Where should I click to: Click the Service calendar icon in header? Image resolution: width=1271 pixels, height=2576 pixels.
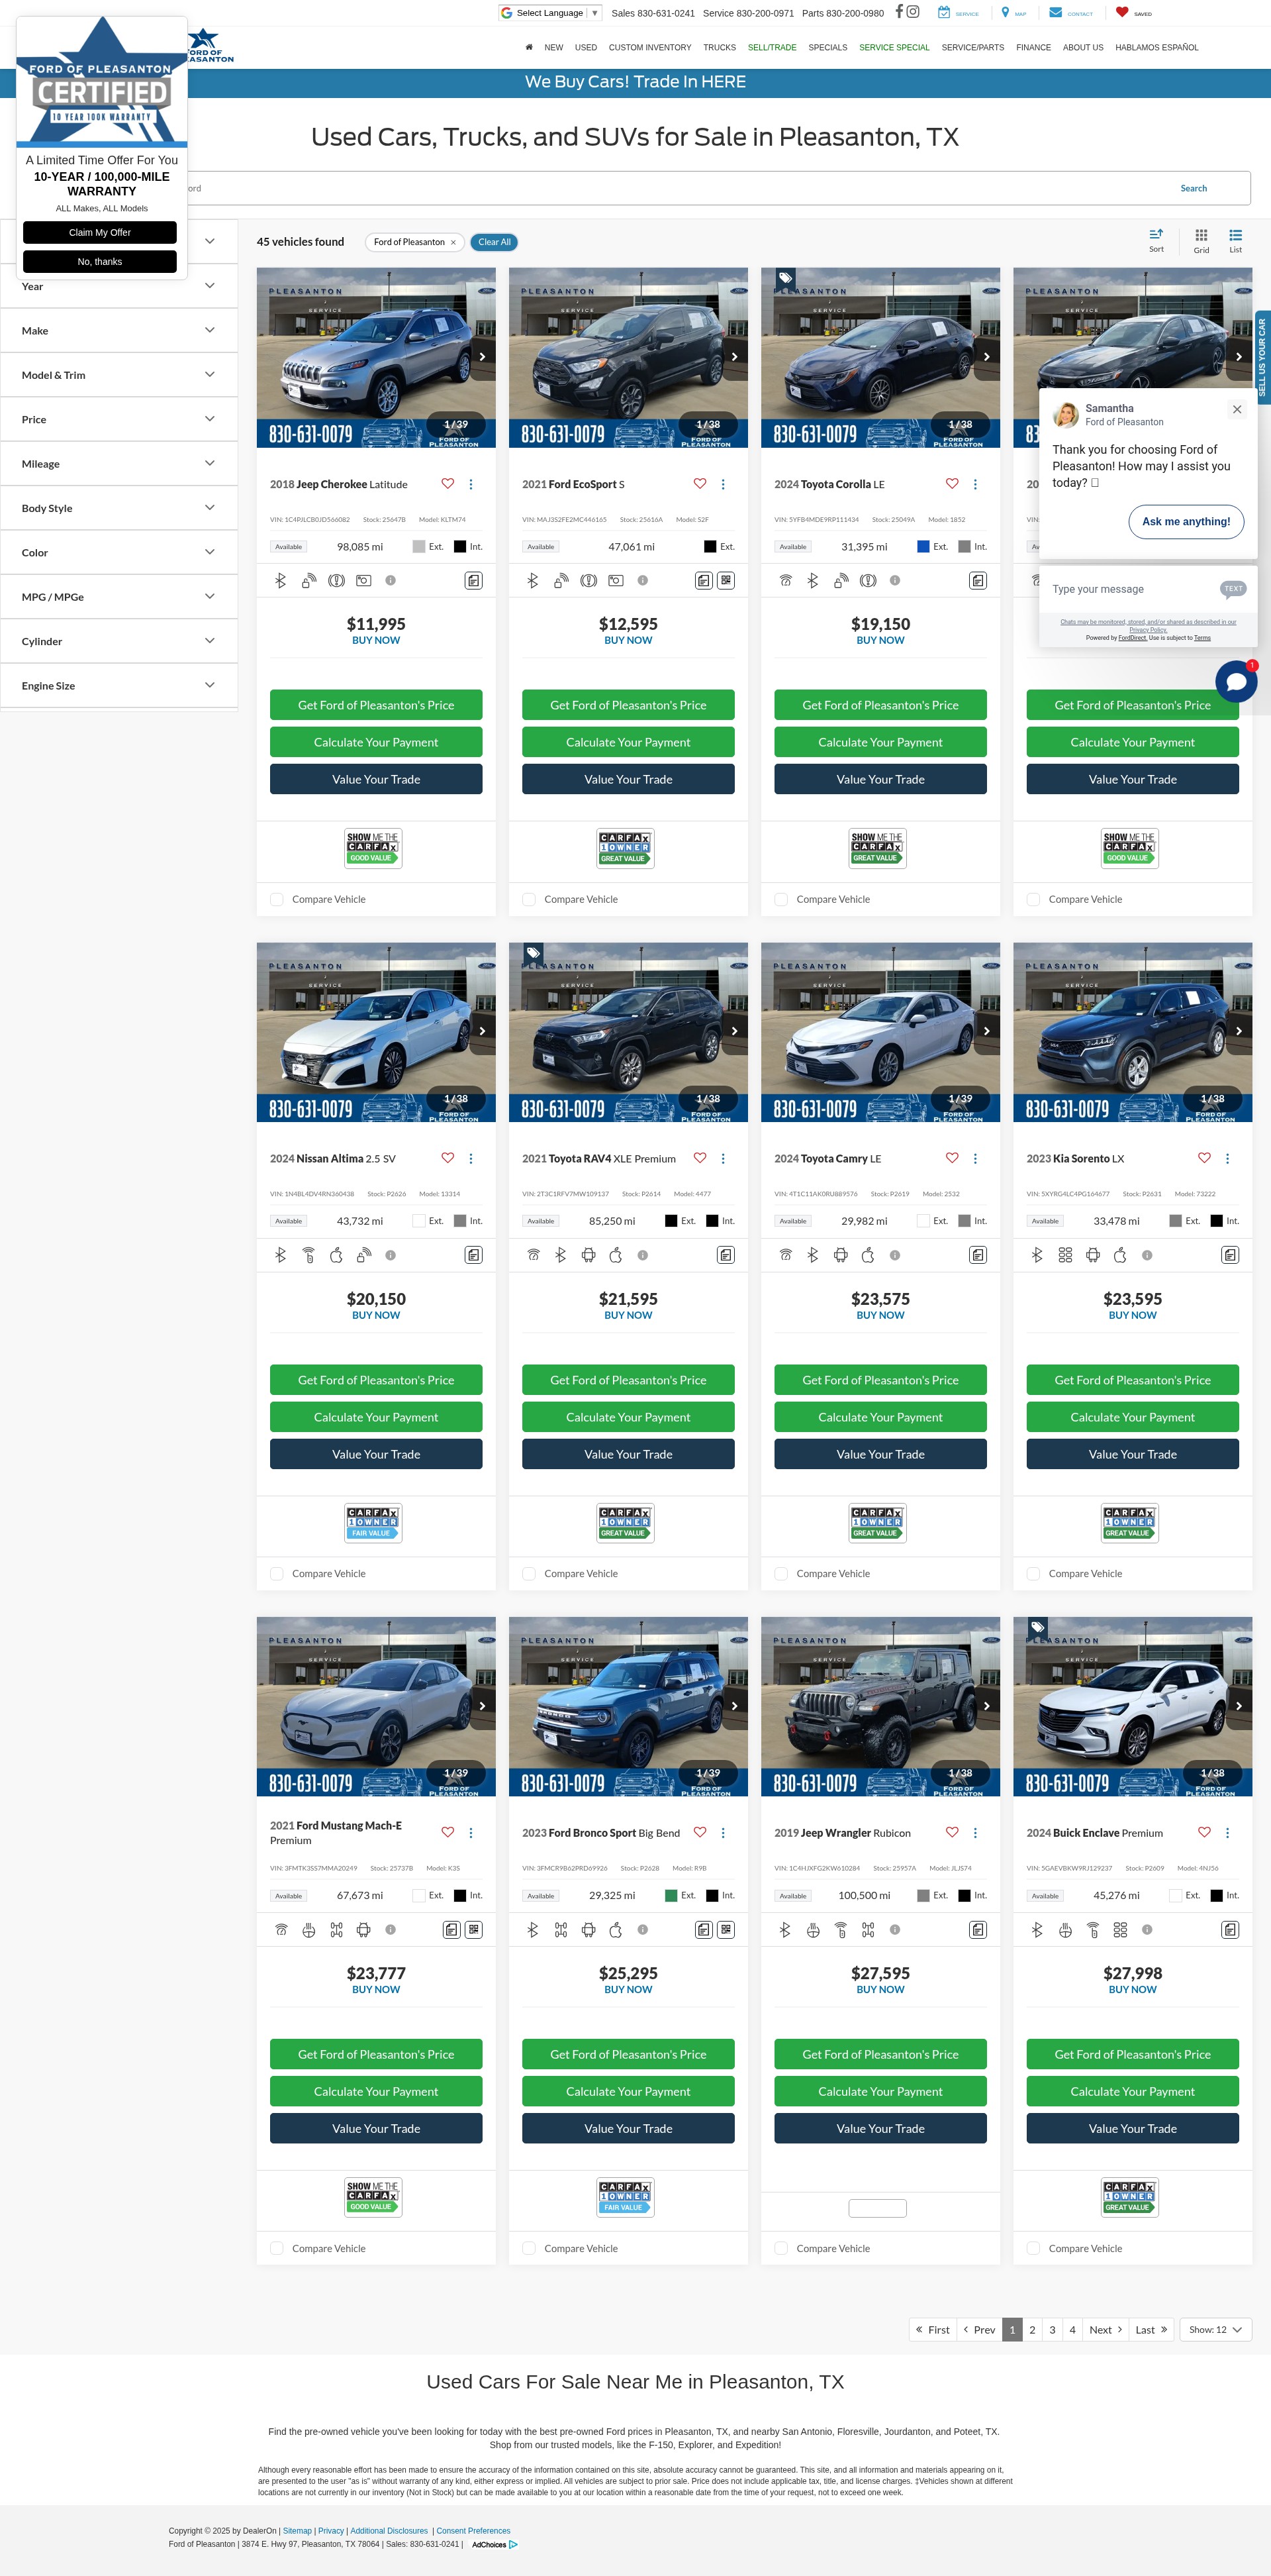point(943,12)
